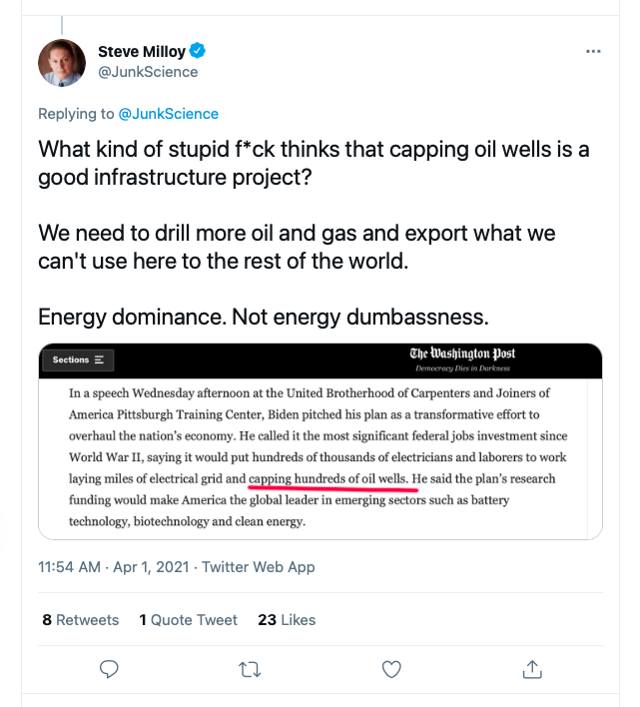The width and height of the screenshot is (640, 707).
Task: Click the reply speech bubble icon
Action: [111, 668]
